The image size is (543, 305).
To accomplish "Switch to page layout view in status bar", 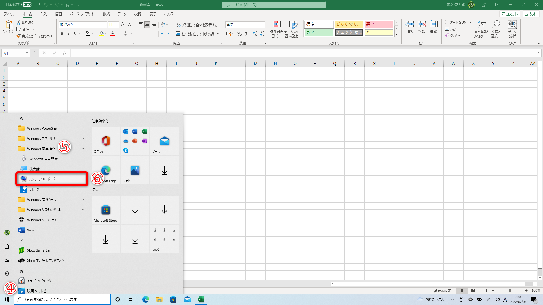I will [473, 290].
